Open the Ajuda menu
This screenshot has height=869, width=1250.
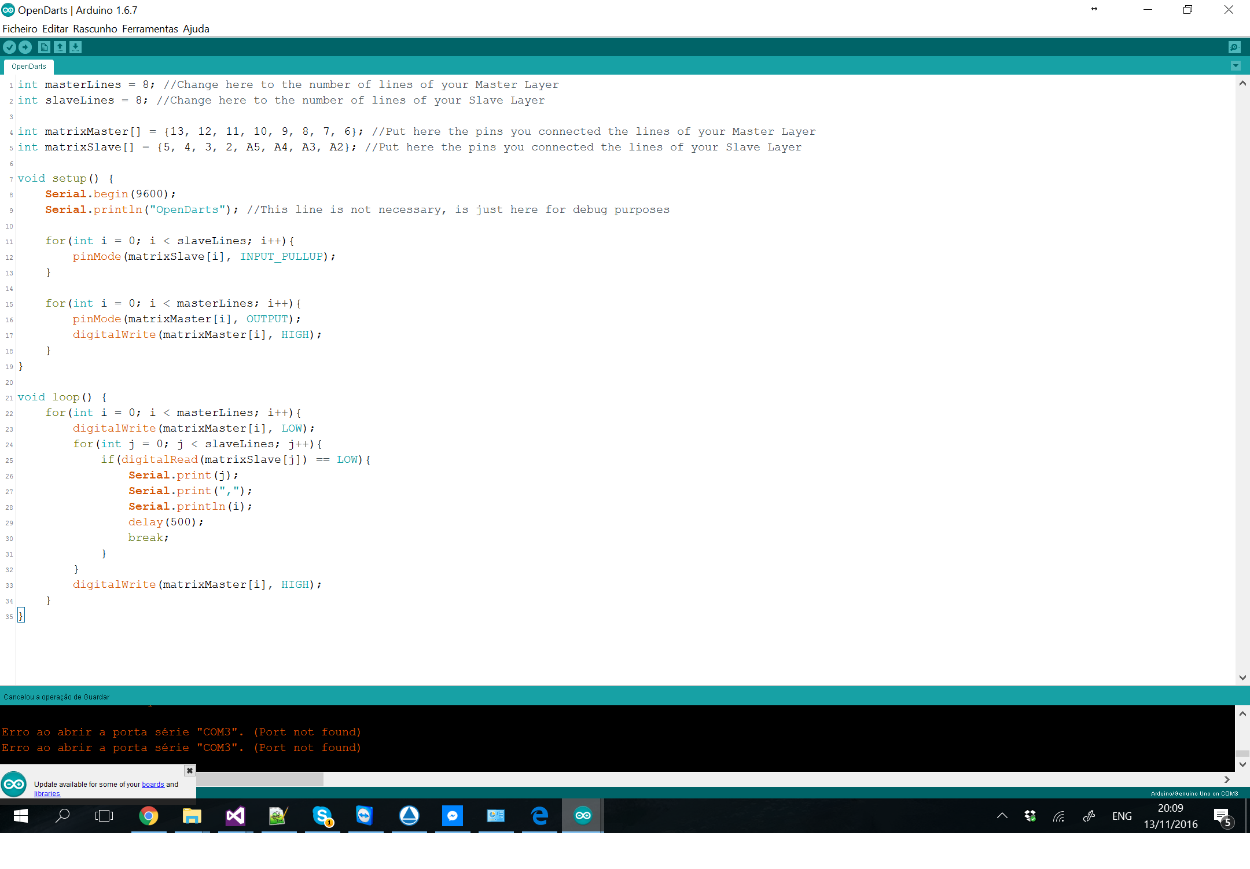[x=196, y=29]
